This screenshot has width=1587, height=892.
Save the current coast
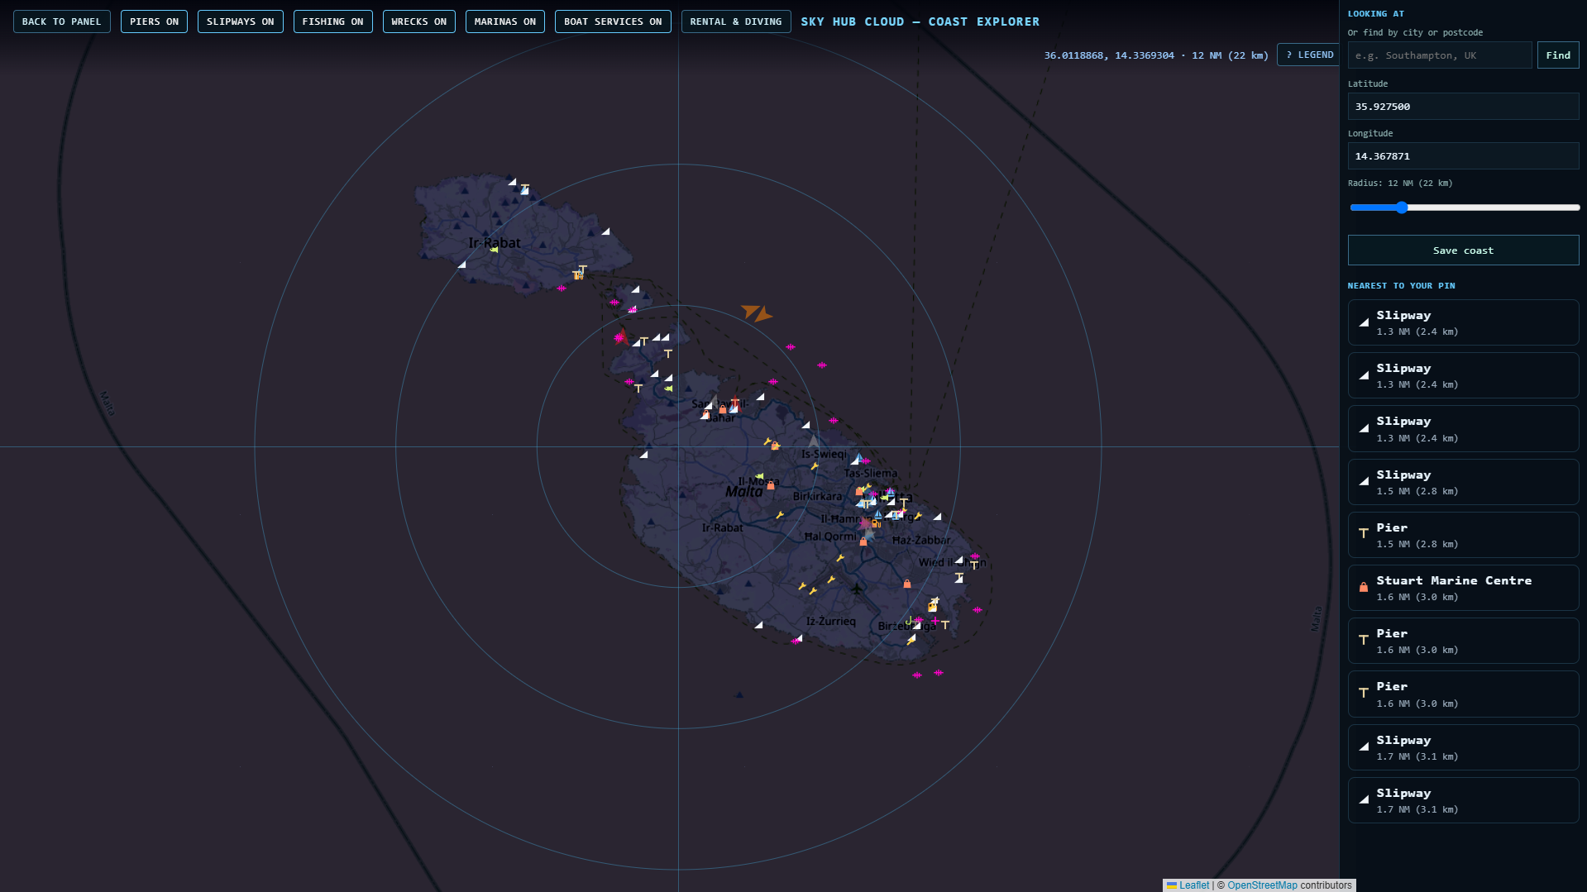[1463, 250]
